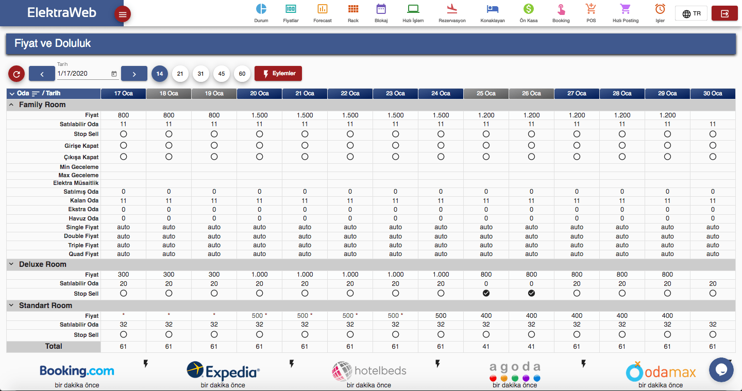Click the red logout icon button
This screenshot has height=391, width=742.
[x=724, y=13]
